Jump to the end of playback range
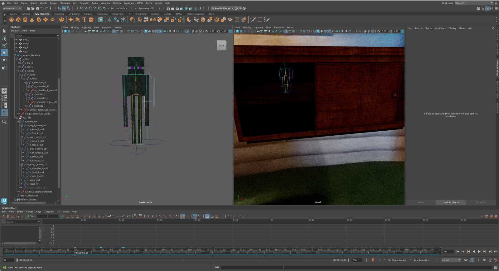The image size is (499, 271). (496, 251)
